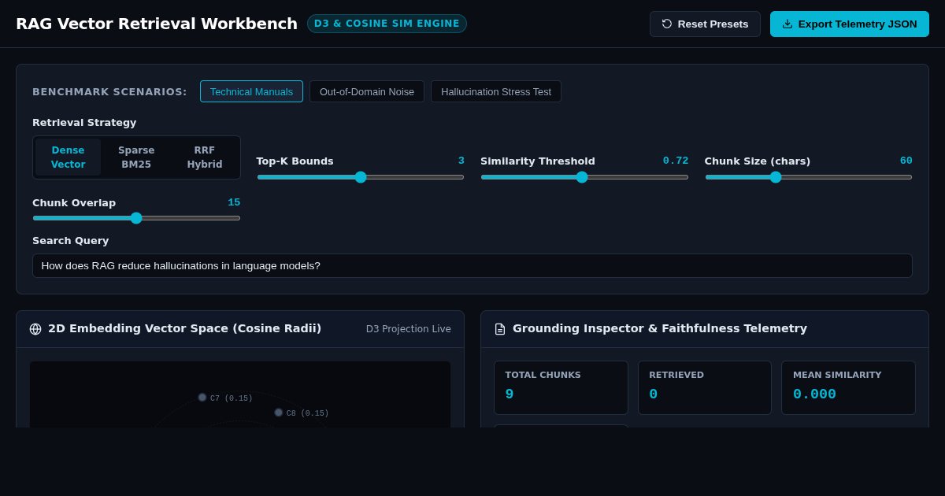
Task: Click the C7 (0.15) node in the embedding plot
Action: pyautogui.click(x=202, y=398)
